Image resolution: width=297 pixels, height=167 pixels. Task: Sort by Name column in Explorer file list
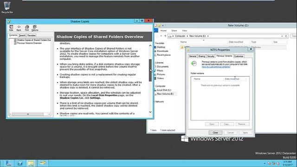(203, 42)
